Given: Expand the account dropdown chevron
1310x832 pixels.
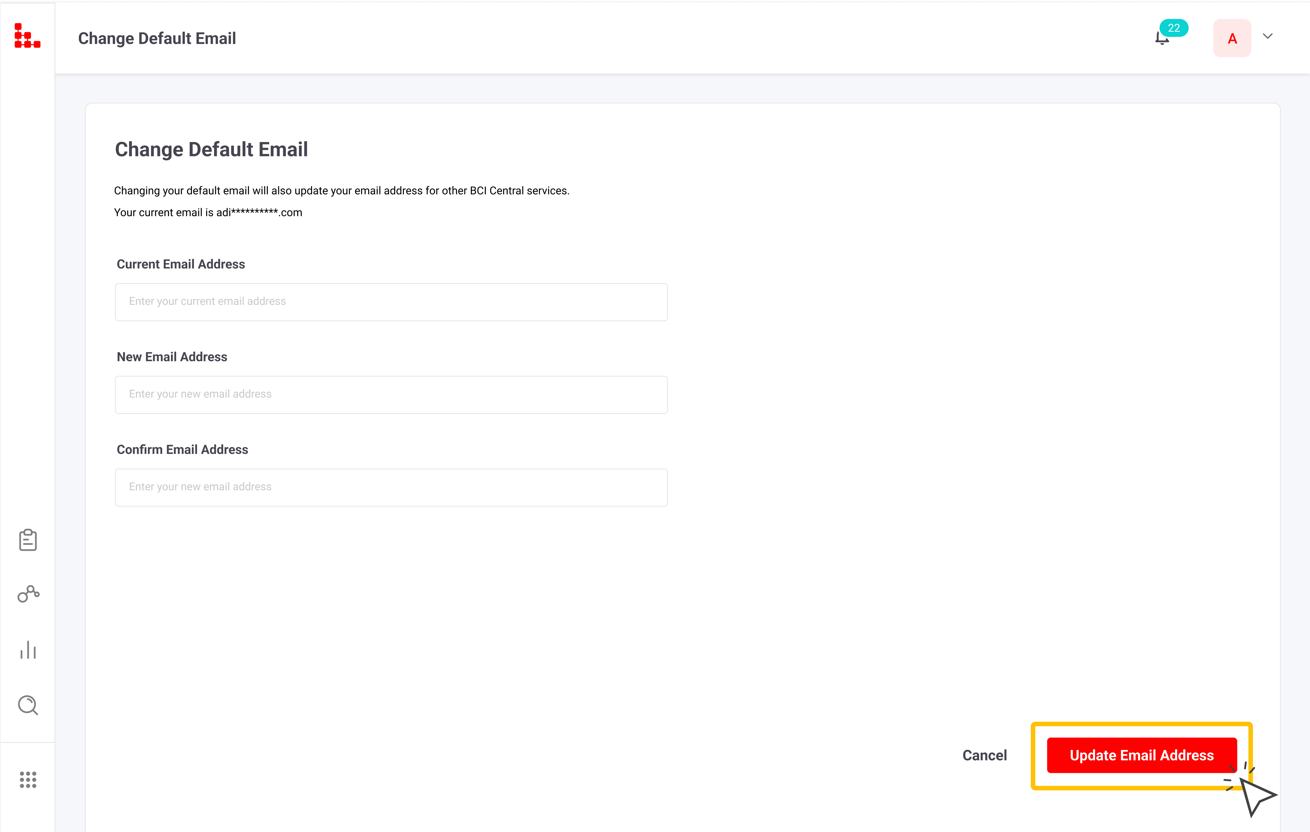Looking at the screenshot, I should point(1268,36).
